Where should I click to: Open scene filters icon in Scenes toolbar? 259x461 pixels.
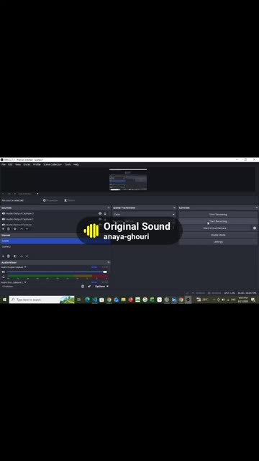coord(15,256)
